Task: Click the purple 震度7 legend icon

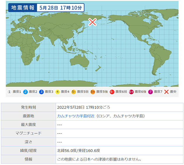Action: click(150, 92)
